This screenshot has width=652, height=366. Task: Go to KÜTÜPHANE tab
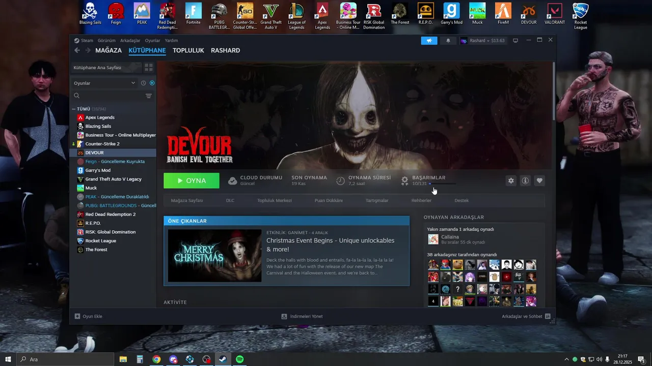coord(147,50)
